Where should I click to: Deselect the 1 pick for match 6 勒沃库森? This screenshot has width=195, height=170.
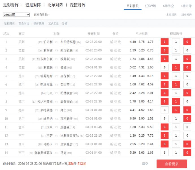(x=176, y=85)
